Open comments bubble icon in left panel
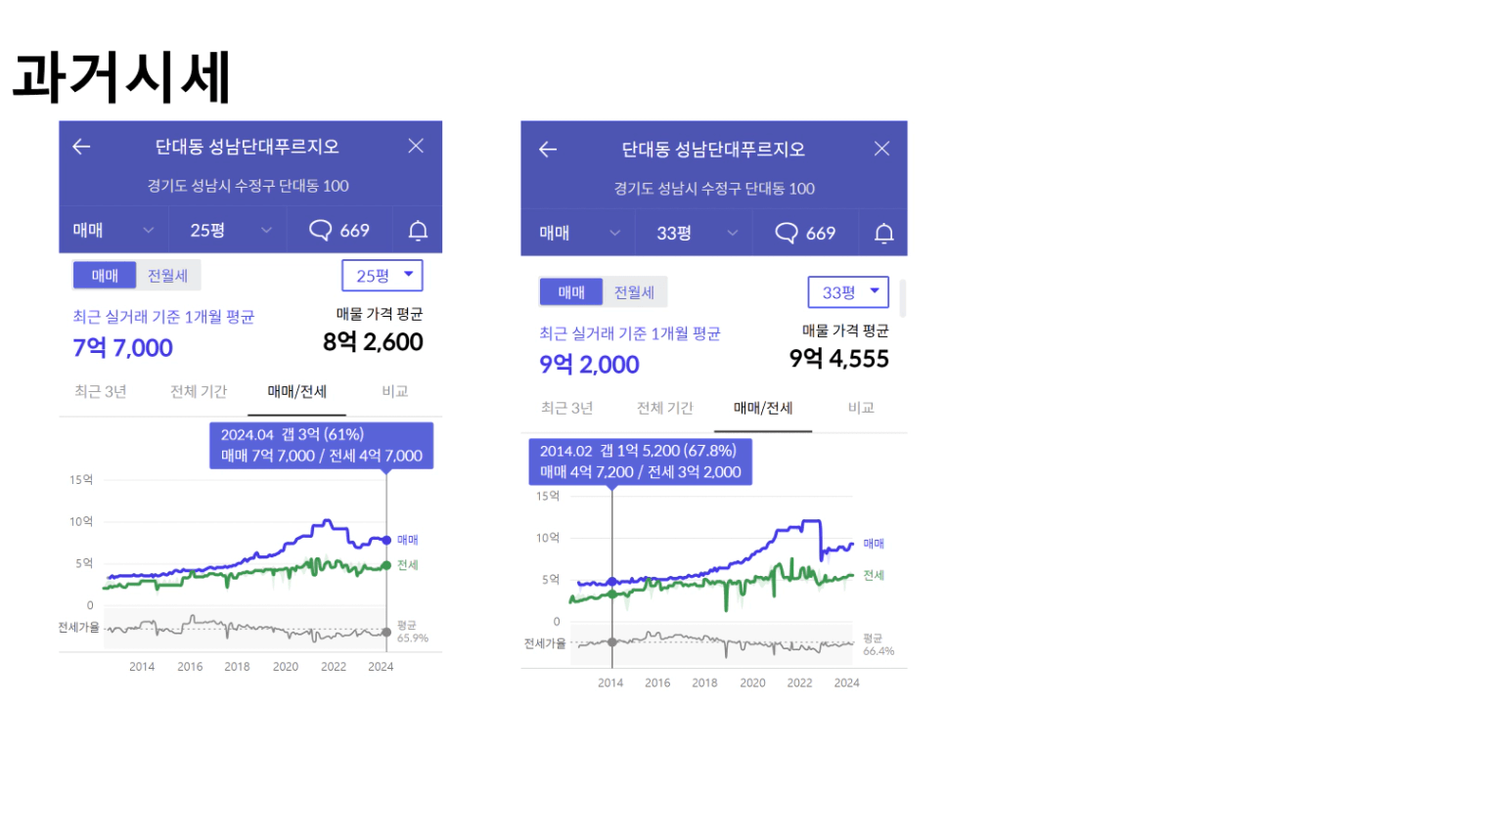Viewport: 1487px width, 836px height. pos(320,231)
